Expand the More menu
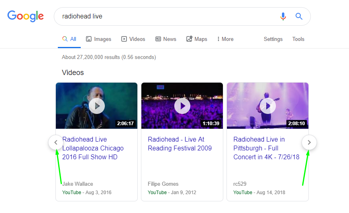349x213 pixels. tap(225, 39)
